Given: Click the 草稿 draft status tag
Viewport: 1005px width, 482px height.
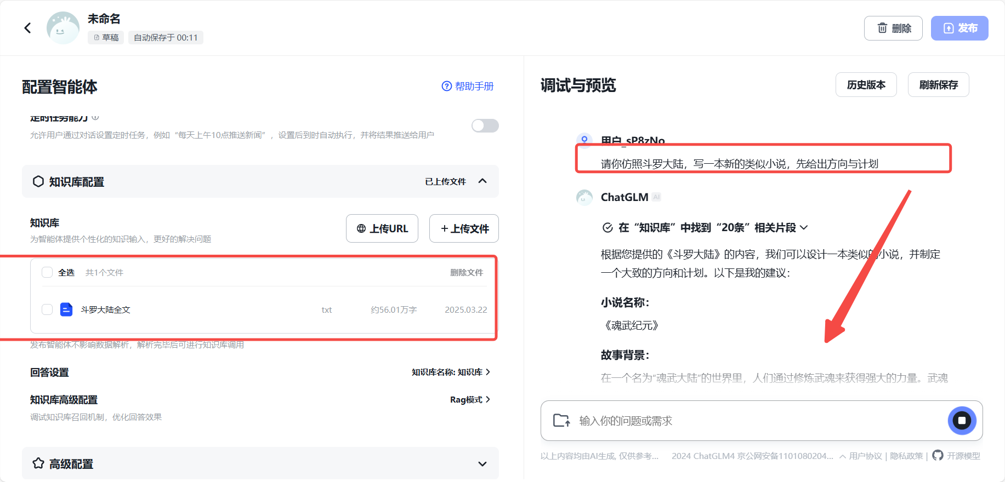Looking at the screenshot, I should [x=106, y=37].
